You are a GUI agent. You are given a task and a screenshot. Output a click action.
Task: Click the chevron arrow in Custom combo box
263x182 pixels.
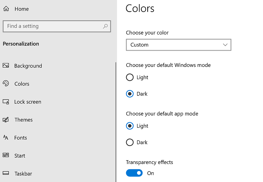coord(225,45)
